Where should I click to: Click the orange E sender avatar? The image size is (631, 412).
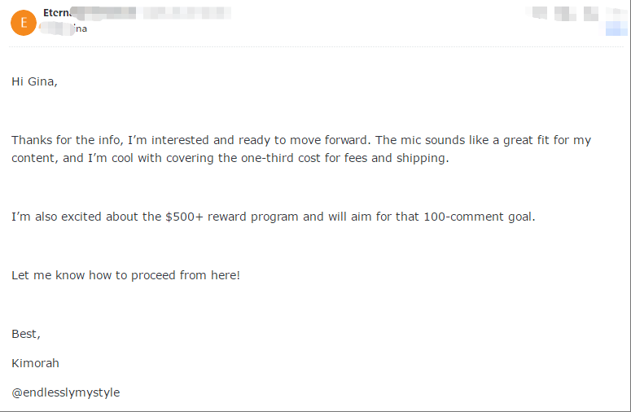24,23
